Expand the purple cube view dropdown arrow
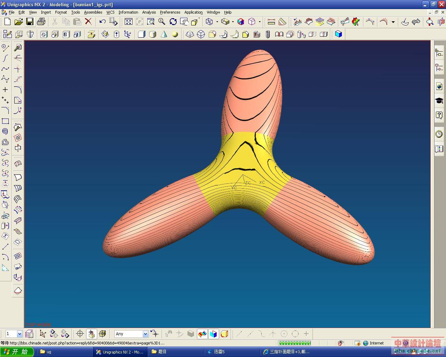This screenshot has height=357, width=446. click(x=260, y=22)
